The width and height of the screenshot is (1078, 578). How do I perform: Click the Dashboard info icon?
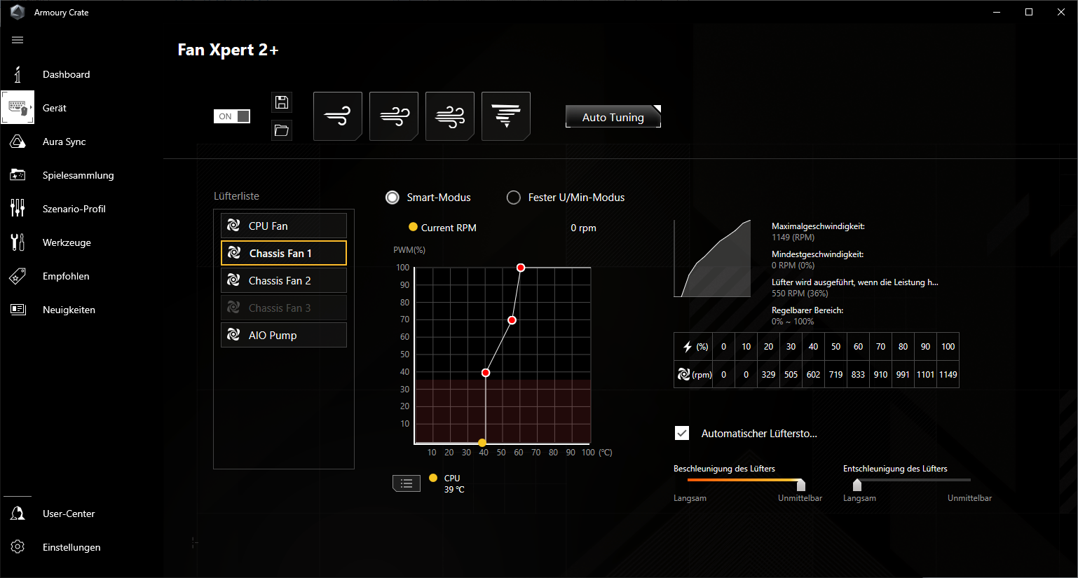coord(18,74)
